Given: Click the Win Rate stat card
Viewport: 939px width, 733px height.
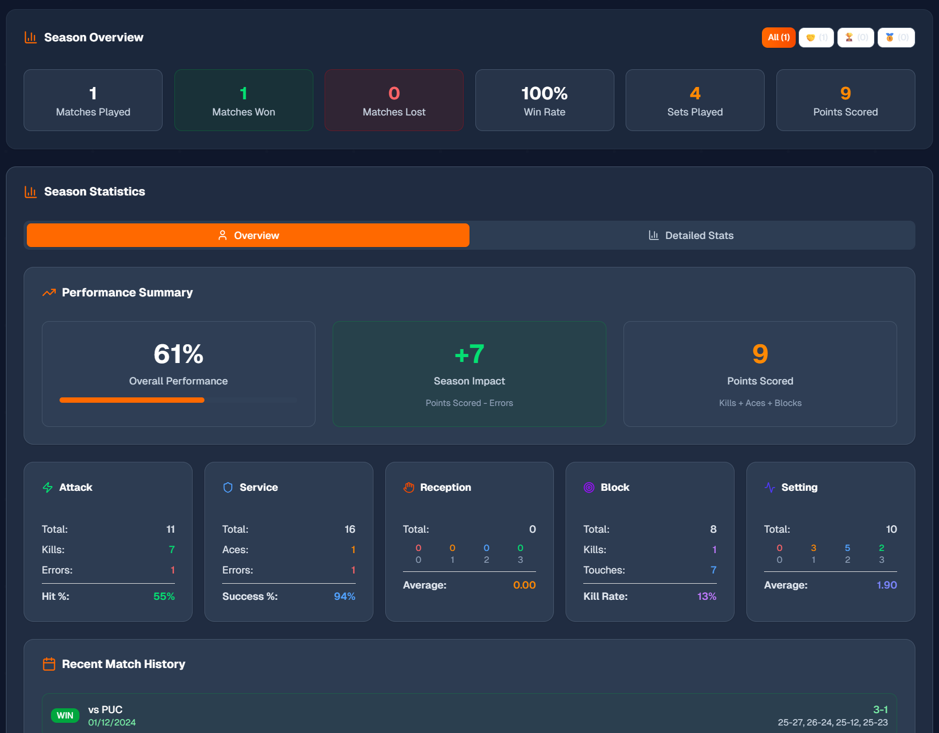Looking at the screenshot, I should 544,100.
